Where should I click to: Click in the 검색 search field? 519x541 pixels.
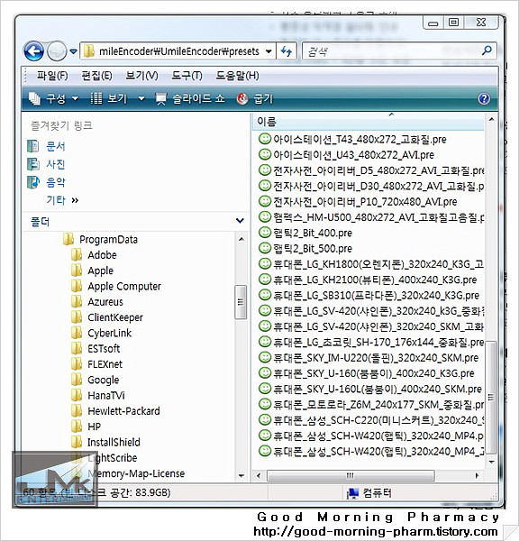(x=391, y=51)
